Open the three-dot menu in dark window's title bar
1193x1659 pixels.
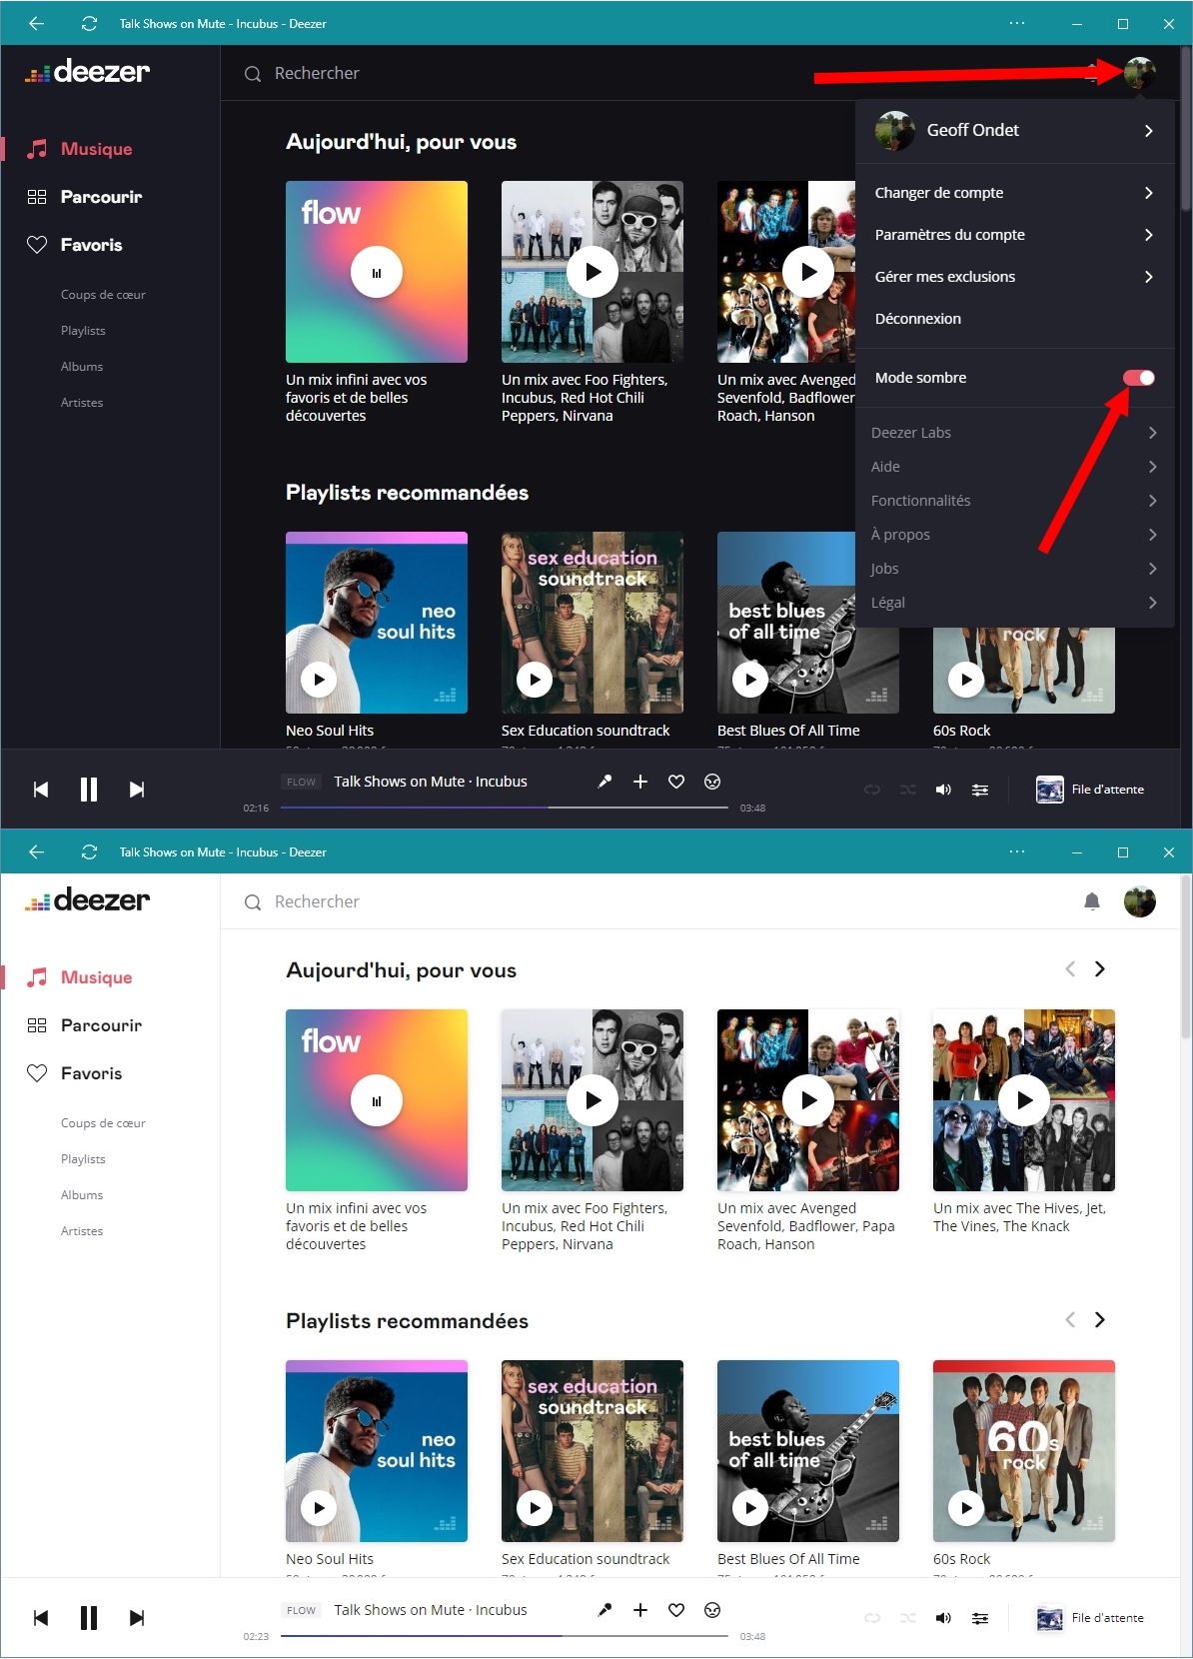pyautogui.click(x=1017, y=23)
